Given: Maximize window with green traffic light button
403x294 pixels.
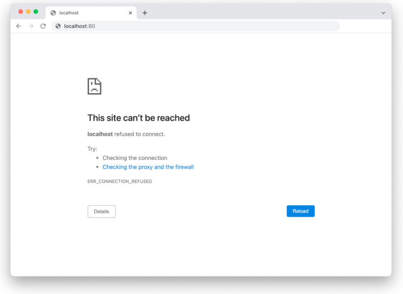Looking at the screenshot, I should (x=36, y=11).
